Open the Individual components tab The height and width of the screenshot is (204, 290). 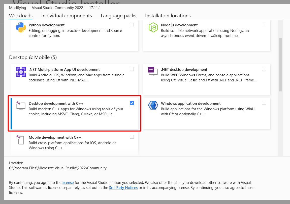[x=67, y=16]
